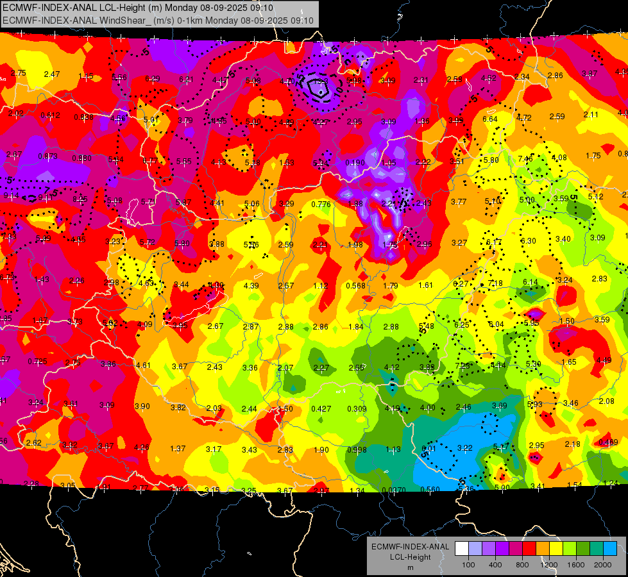Click the wind shear value '7.46'
The image size is (628, 577).
(525, 159)
